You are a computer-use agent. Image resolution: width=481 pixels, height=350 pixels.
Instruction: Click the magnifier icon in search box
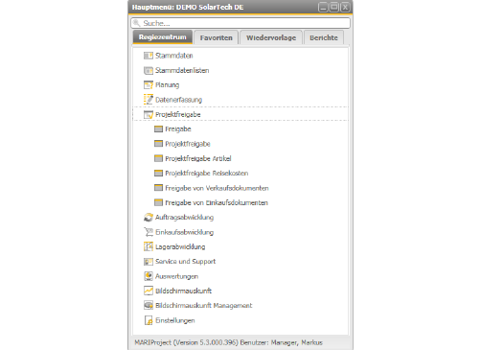[x=136, y=23]
